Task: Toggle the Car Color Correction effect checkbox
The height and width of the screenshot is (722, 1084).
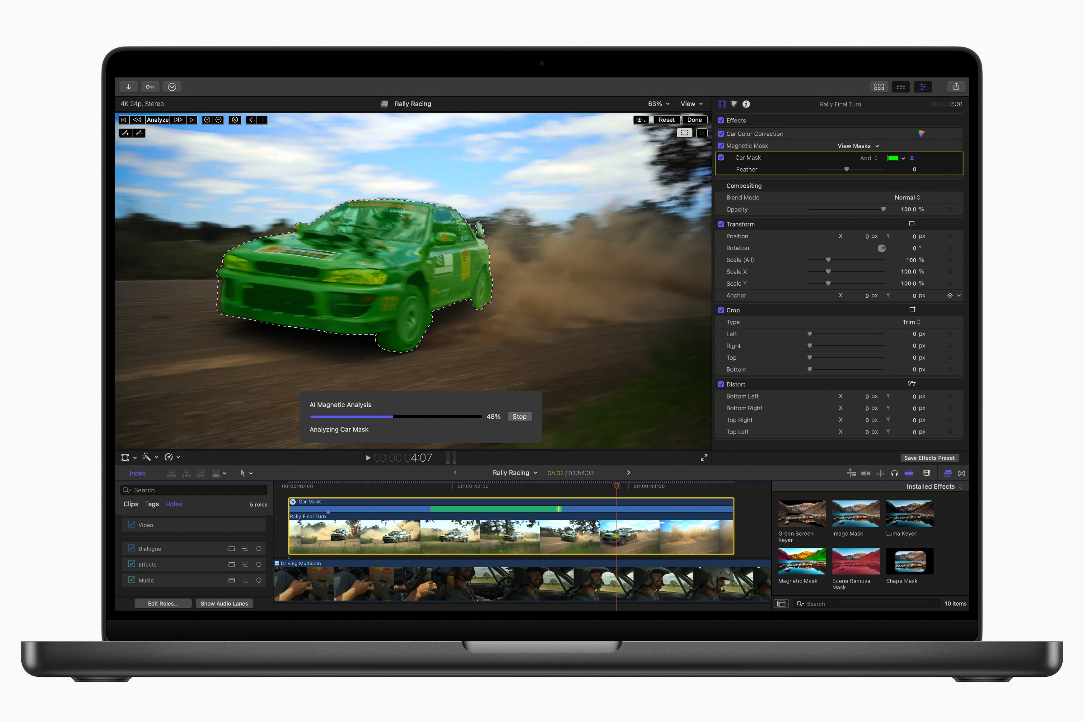Action: tap(721, 134)
